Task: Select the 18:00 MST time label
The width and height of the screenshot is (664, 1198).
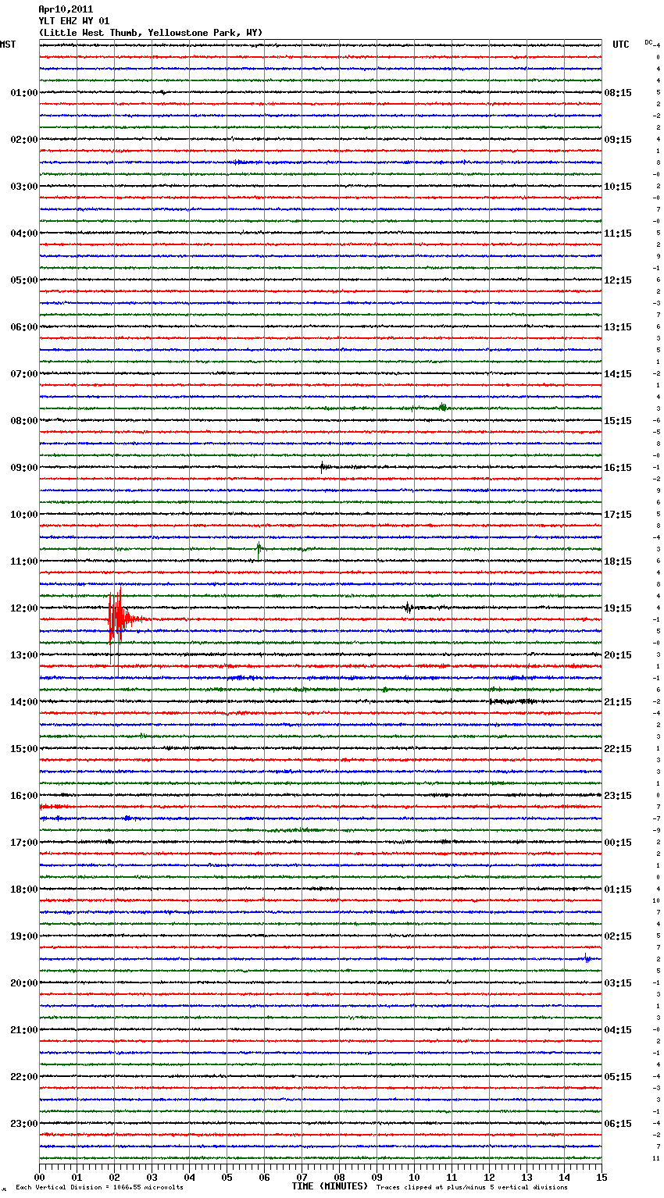Action: coord(23,890)
